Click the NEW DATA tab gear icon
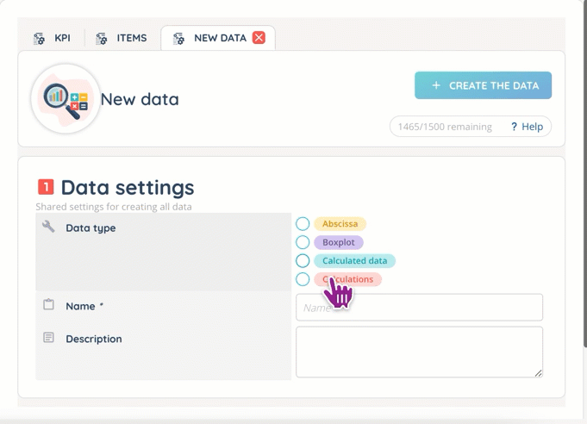 click(178, 39)
